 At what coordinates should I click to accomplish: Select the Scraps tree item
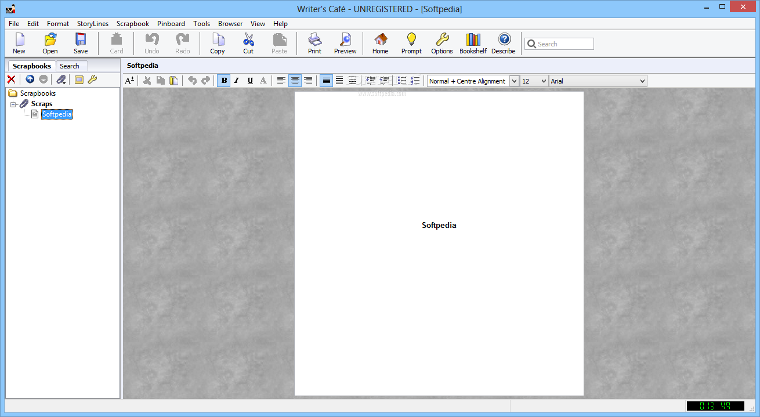(x=42, y=104)
